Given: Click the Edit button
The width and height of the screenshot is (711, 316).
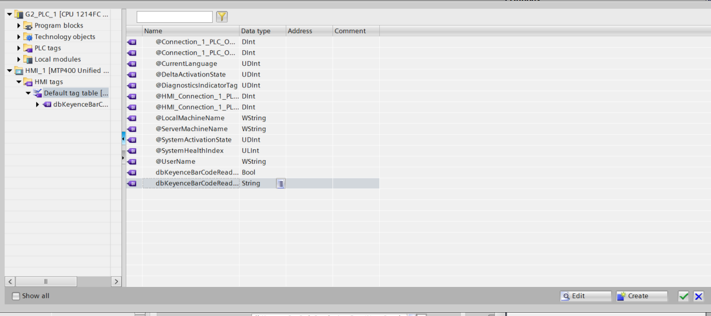Looking at the screenshot, I should coord(585,296).
